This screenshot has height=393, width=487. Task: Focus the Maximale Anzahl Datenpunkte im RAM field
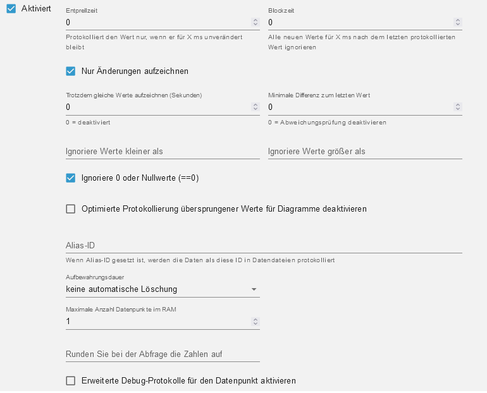(157, 322)
